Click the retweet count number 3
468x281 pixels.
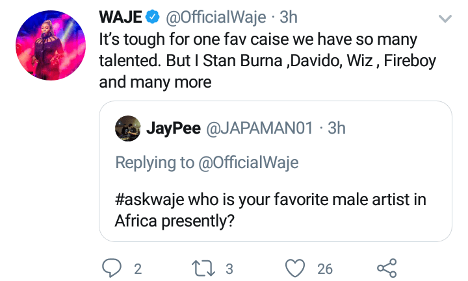point(229,268)
